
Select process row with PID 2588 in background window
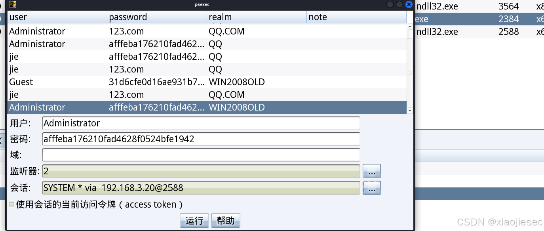[x=479, y=31]
